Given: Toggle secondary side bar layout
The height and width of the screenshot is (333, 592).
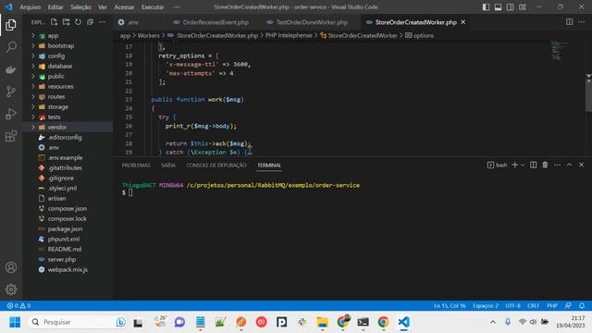Looking at the screenshot, I should pos(510,7).
